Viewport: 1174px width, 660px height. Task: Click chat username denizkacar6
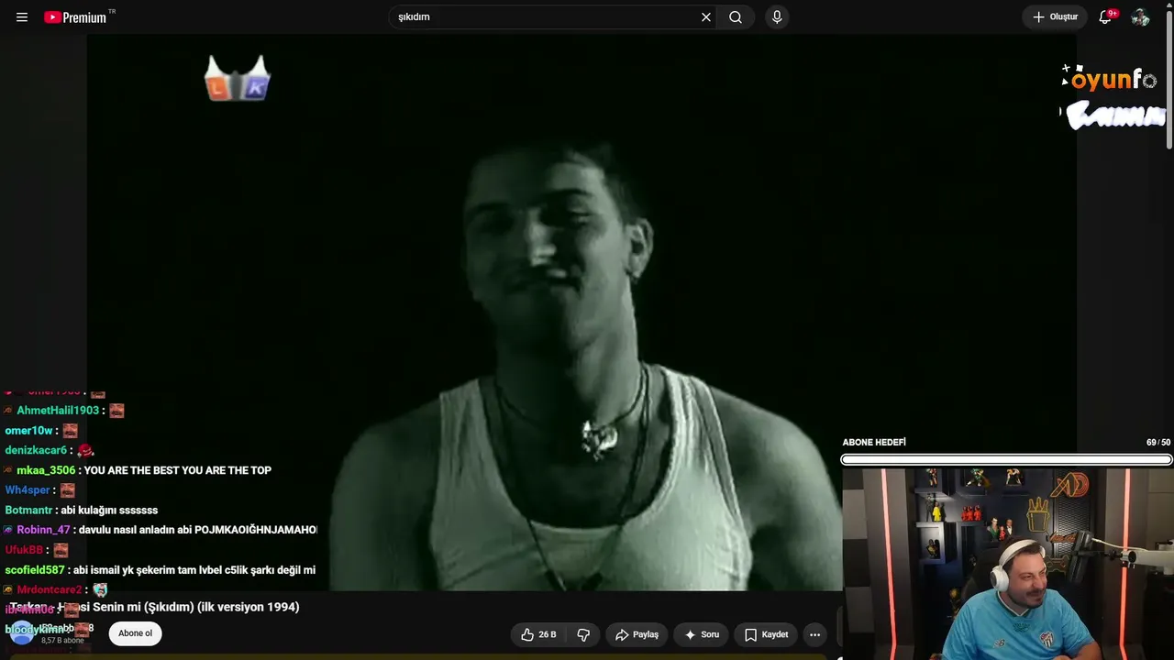pos(36,451)
